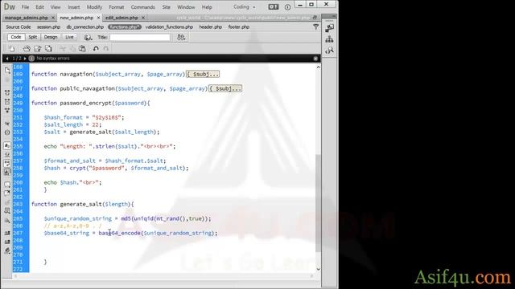The height and width of the screenshot is (289, 515).
Task: Click the Sync Settings icon in title bar
Action: pos(273,7)
